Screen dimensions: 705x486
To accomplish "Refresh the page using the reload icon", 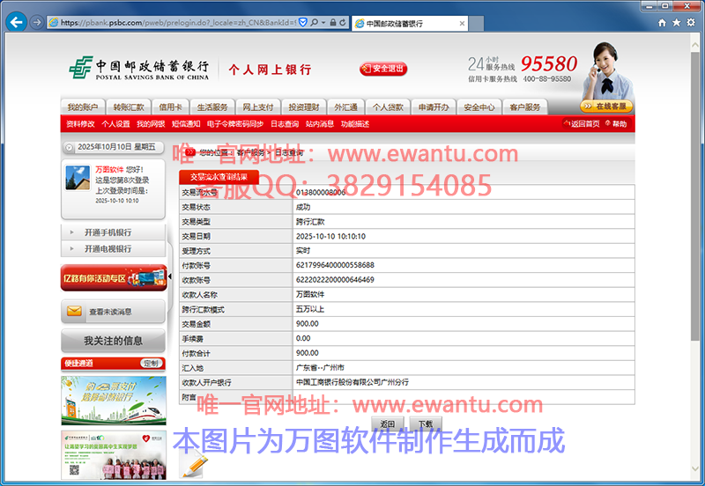I will tap(343, 23).
